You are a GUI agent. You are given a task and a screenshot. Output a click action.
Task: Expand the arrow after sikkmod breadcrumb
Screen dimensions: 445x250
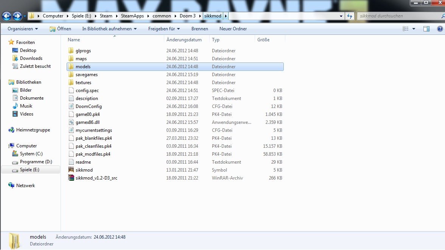click(x=226, y=16)
